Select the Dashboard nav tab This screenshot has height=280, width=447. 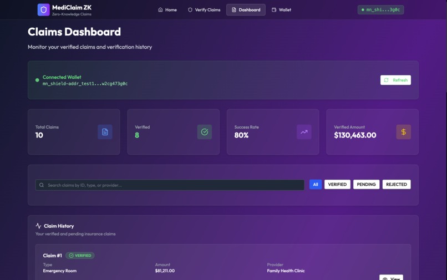[246, 9]
